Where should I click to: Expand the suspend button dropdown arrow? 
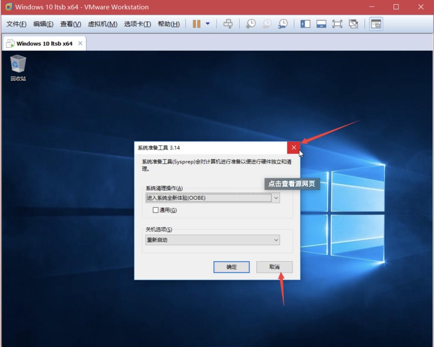[x=207, y=24]
